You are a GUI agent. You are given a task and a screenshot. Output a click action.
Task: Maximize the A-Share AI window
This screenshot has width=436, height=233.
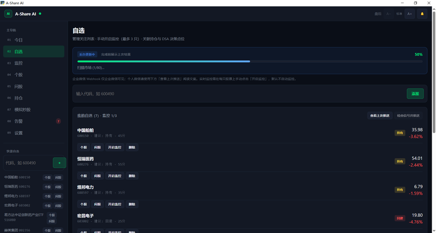pos(415,3)
